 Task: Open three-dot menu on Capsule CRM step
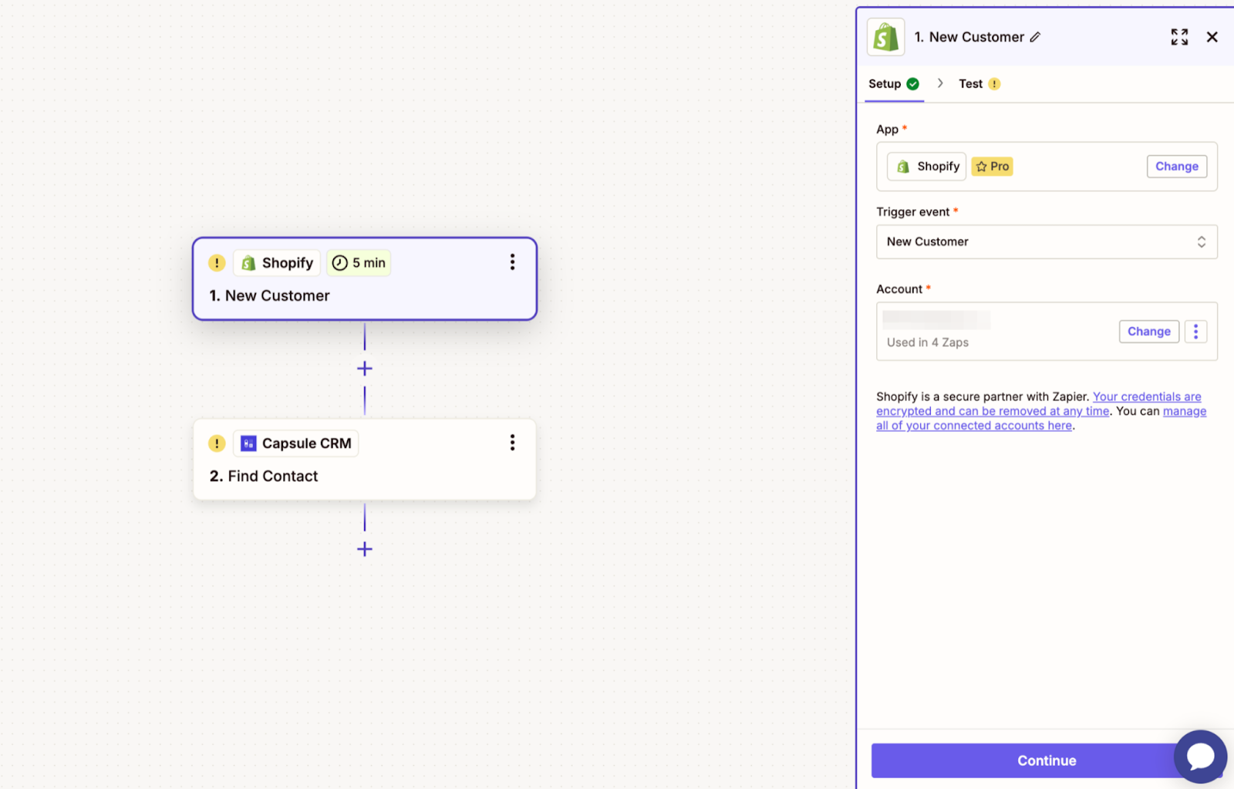pyautogui.click(x=512, y=443)
